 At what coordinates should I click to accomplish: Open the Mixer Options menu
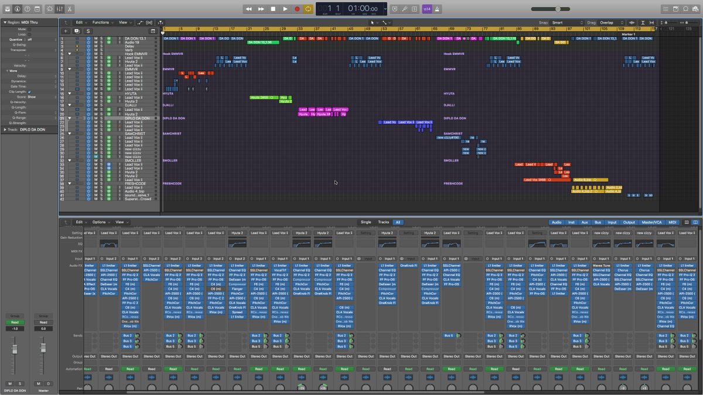tap(100, 222)
